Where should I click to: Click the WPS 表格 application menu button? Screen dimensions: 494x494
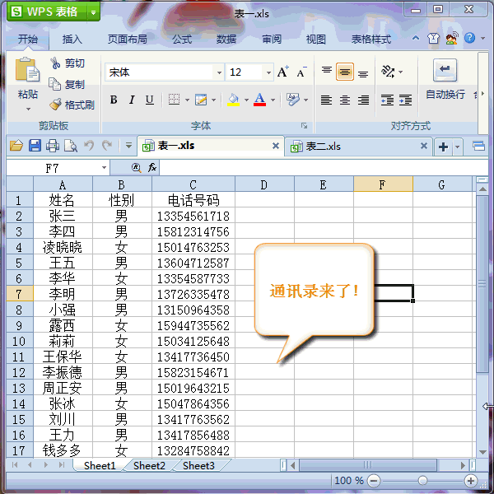pos(53,12)
